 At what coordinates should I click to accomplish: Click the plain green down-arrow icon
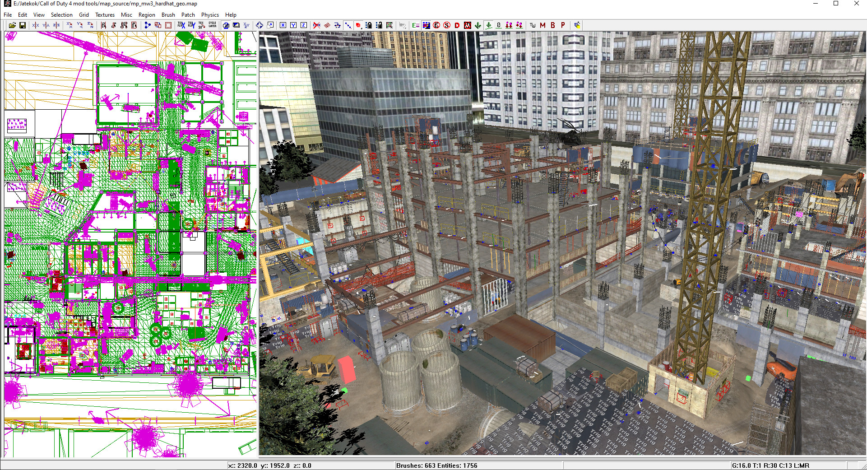tap(478, 25)
